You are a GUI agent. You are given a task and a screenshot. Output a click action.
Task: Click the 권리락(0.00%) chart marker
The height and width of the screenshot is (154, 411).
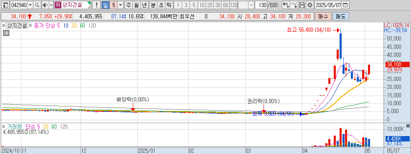[264, 101]
